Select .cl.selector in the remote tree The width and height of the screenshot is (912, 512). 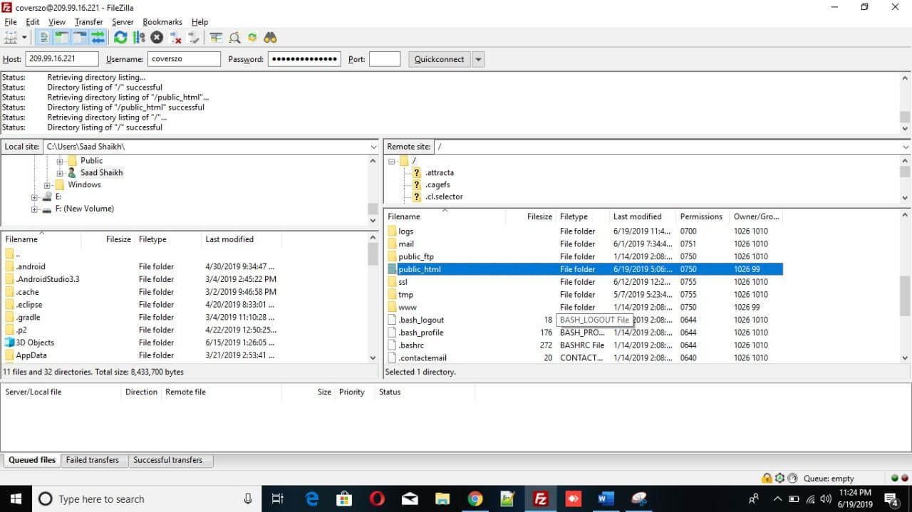[443, 197]
